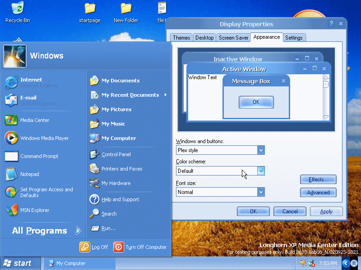
Task: Open Media Center icon
Action: click(x=11, y=120)
